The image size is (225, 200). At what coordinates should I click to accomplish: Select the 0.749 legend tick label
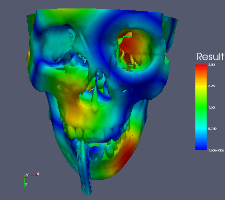coord(212,129)
